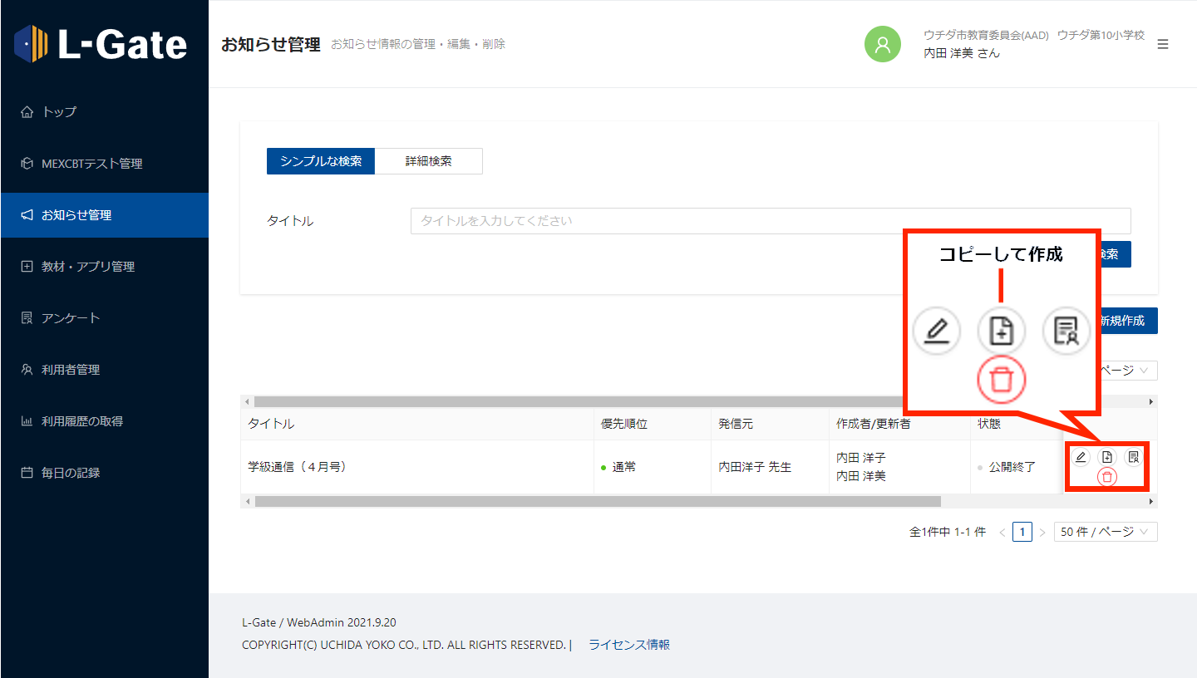Screen dimensions: 1197x678
Task: Open トップ in the sidebar
Action: (x=59, y=112)
